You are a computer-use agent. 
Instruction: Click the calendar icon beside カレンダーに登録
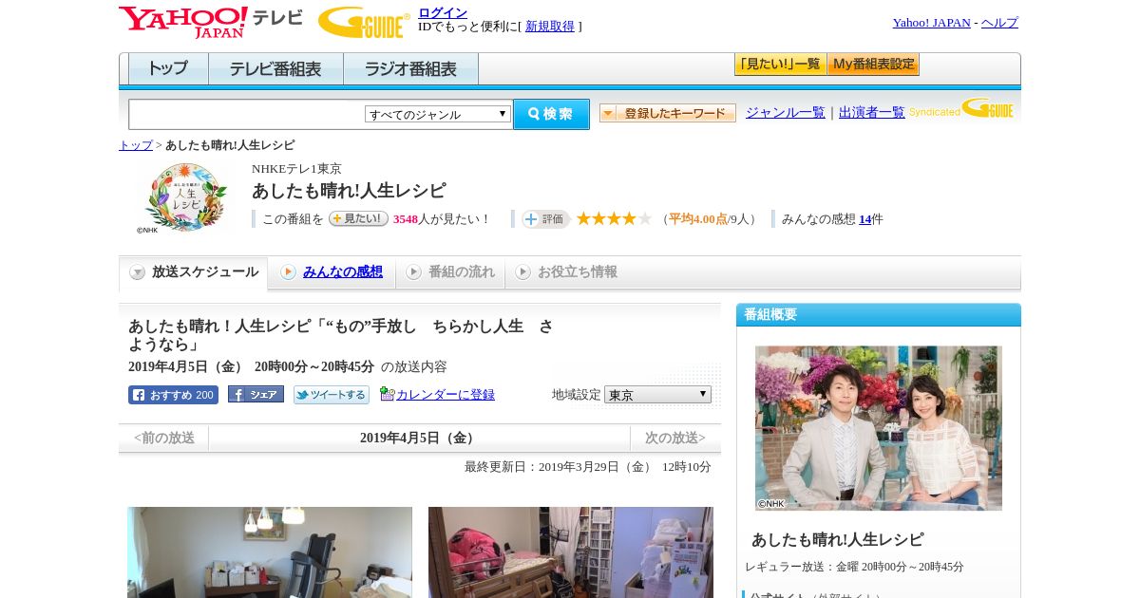pyautogui.click(x=387, y=394)
